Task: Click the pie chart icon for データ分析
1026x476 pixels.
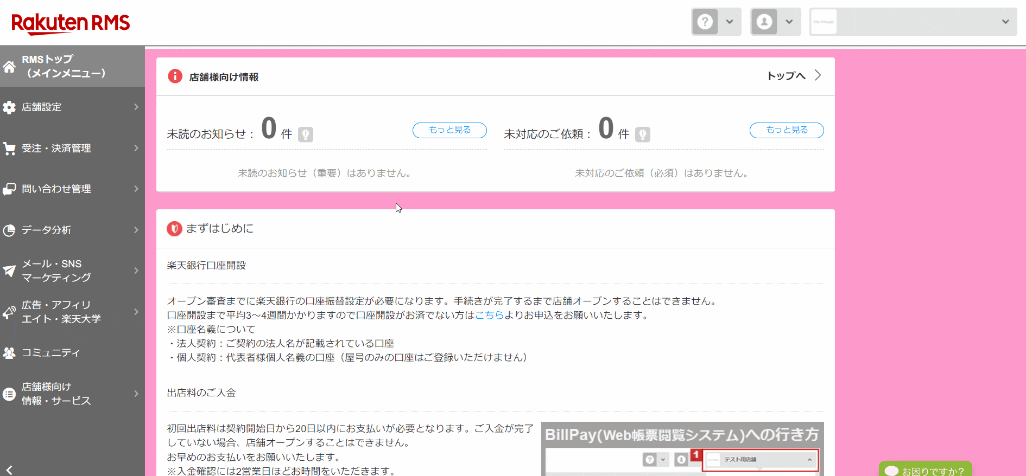Action: (9, 230)
